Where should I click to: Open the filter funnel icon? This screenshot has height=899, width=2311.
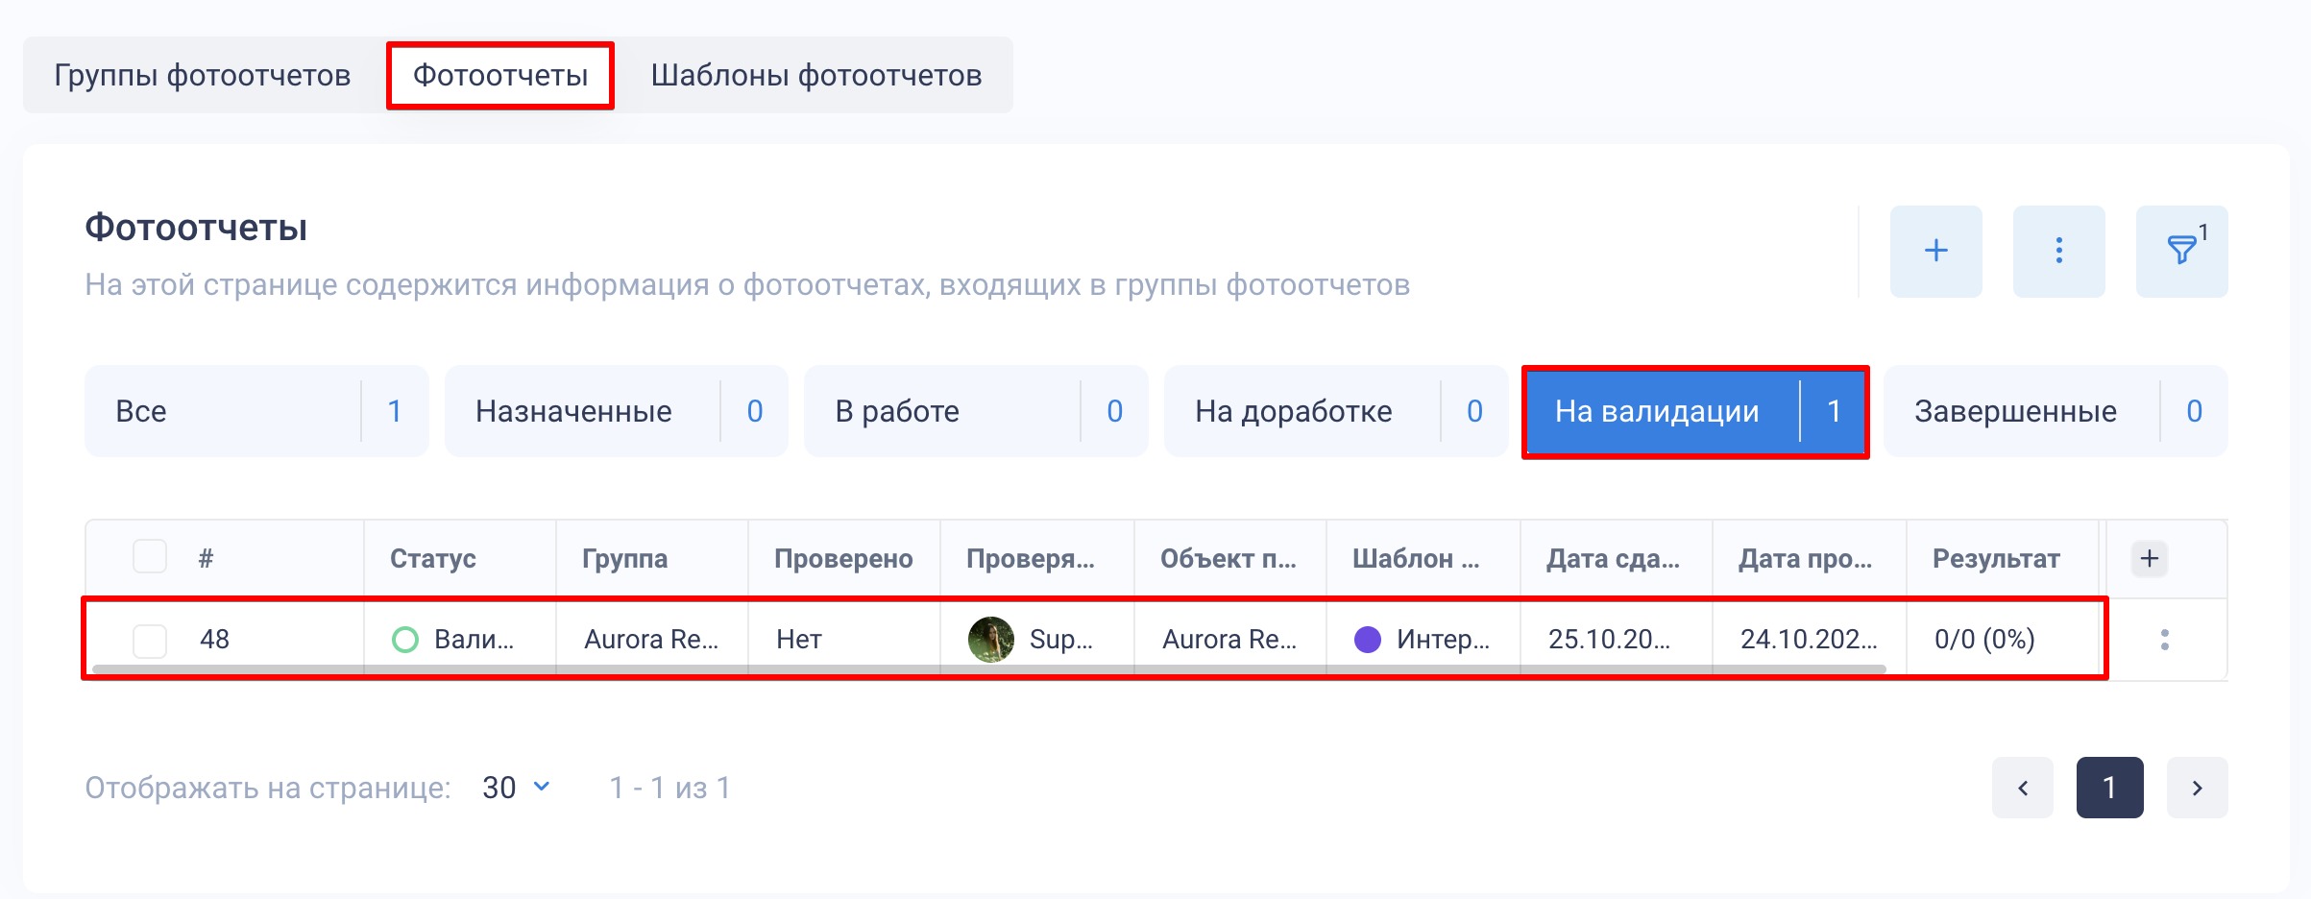coord(2180,252)
